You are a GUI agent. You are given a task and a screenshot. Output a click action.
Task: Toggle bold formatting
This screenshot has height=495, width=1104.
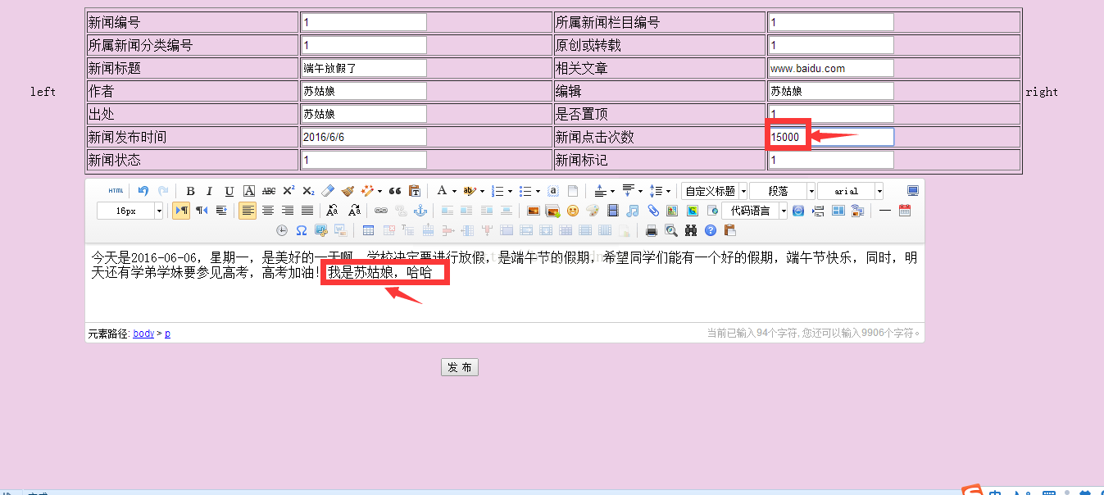190,191
